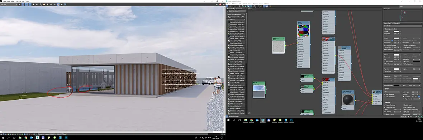Open the Material menu in Slate Material Editor
This screenshot has width=423, height=140.
[235, 4]
